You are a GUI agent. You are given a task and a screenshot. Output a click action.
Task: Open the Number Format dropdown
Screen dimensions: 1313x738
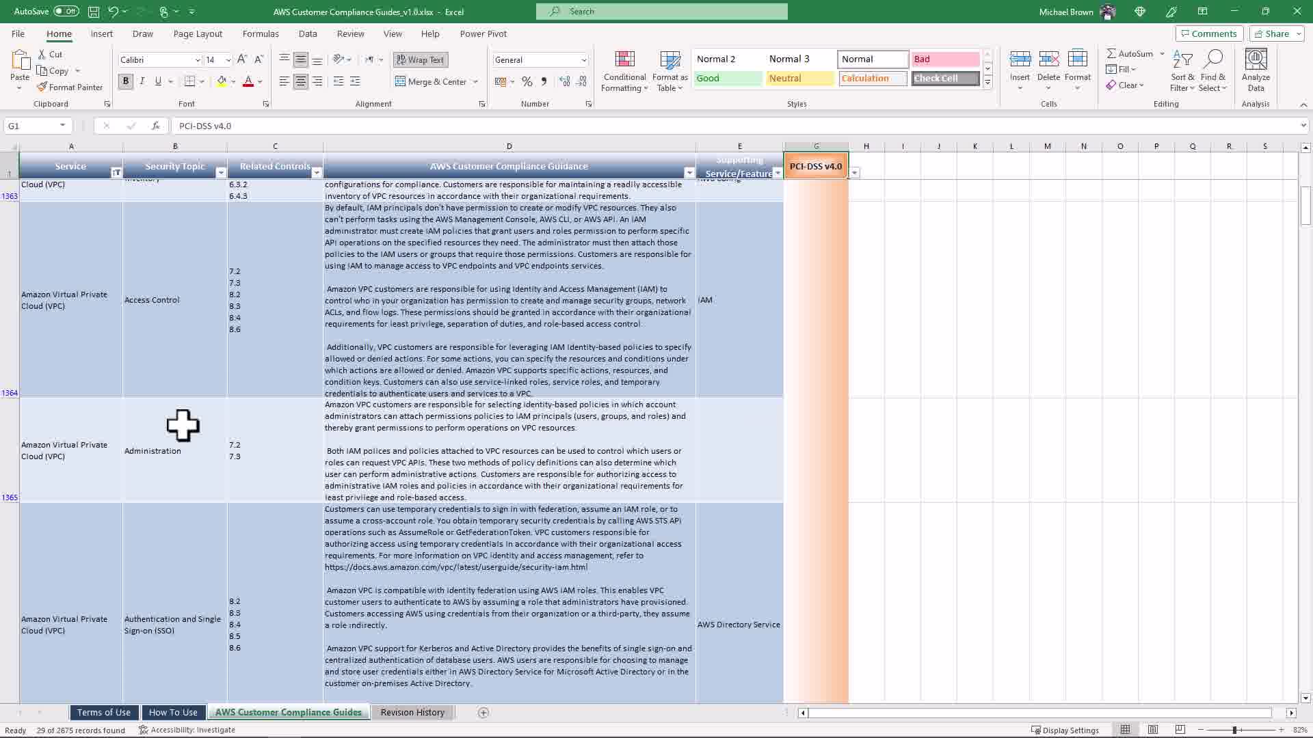[583, 60]
